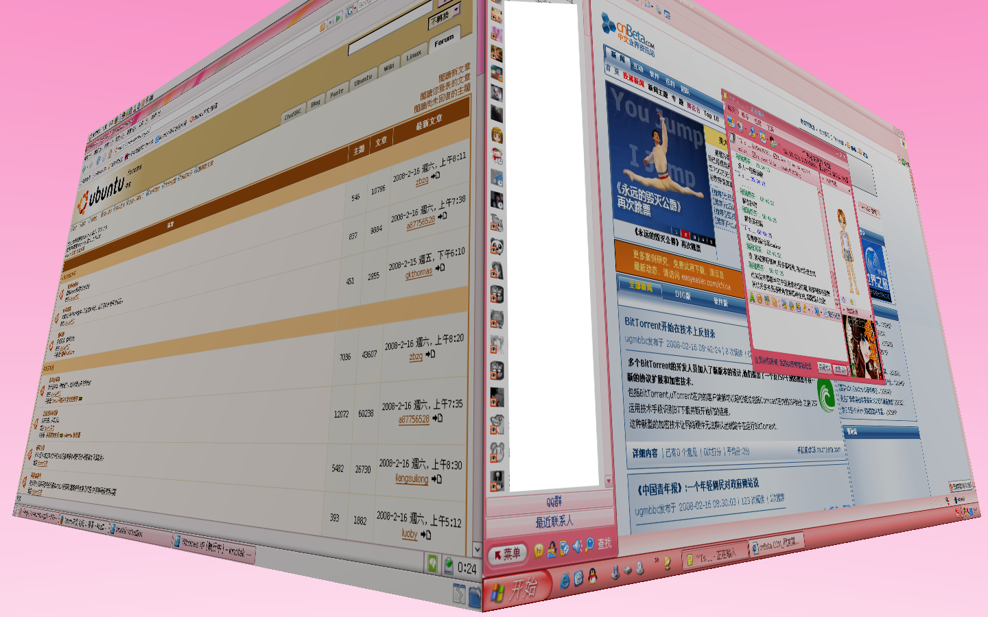The width and height of the screenshot is (988, 617).
Task: Open the 不轉換 language conversion dropdown
Action: pos(444,16)
